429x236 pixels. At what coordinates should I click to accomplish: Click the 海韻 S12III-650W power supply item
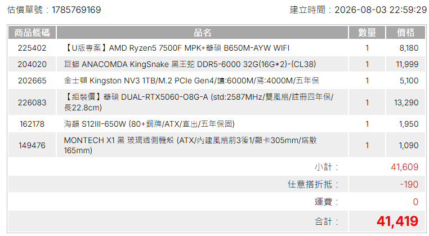click(x=149, y=124)
